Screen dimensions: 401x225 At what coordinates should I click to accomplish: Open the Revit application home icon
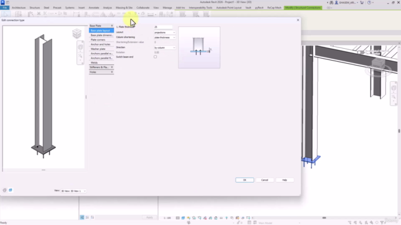pyautogui.click(x=3, y=2)
